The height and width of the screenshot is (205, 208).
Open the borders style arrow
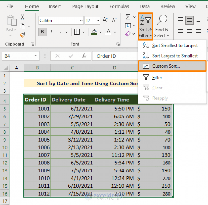pos(84,32)
